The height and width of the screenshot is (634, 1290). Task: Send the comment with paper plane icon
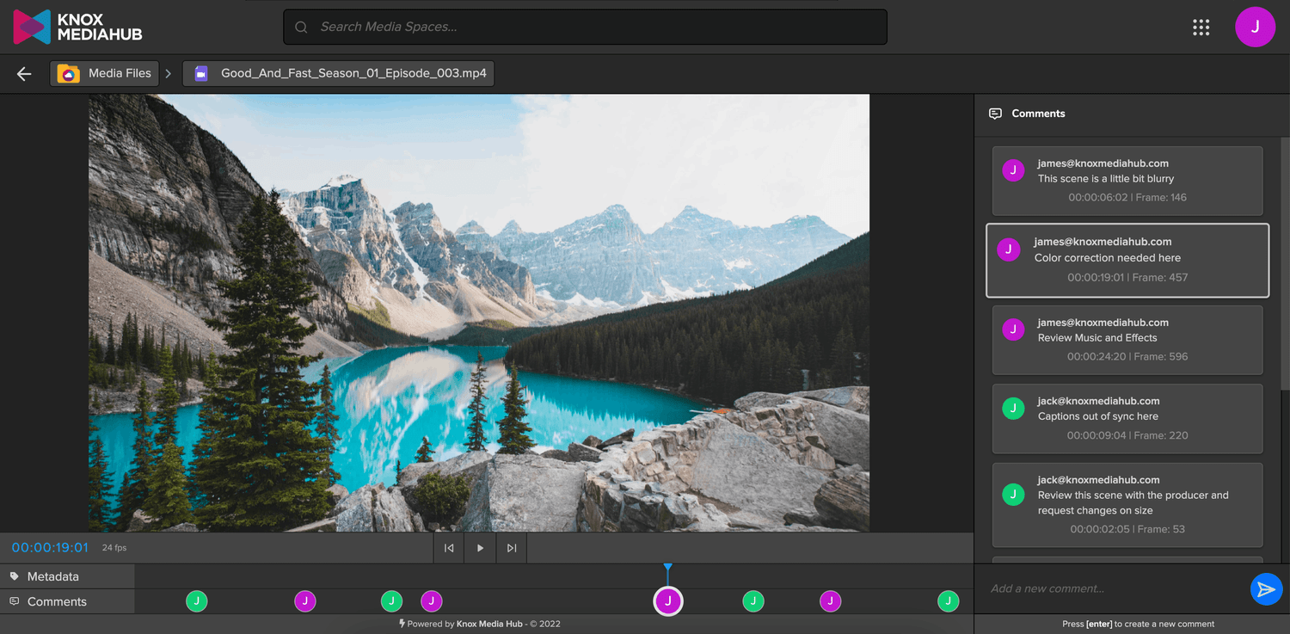coord(1266,589)
